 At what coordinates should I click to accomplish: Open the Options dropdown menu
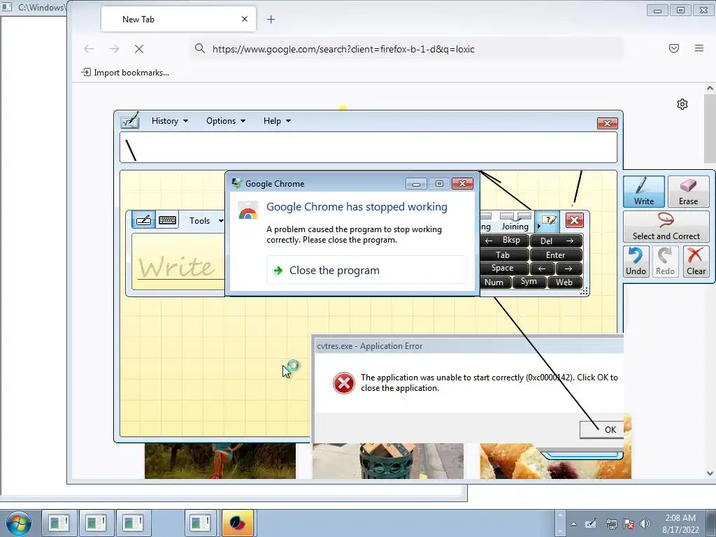pyautogui.click(x=226, y=120)
